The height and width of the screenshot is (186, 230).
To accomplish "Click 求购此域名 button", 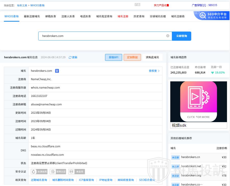I will [152, 58].
